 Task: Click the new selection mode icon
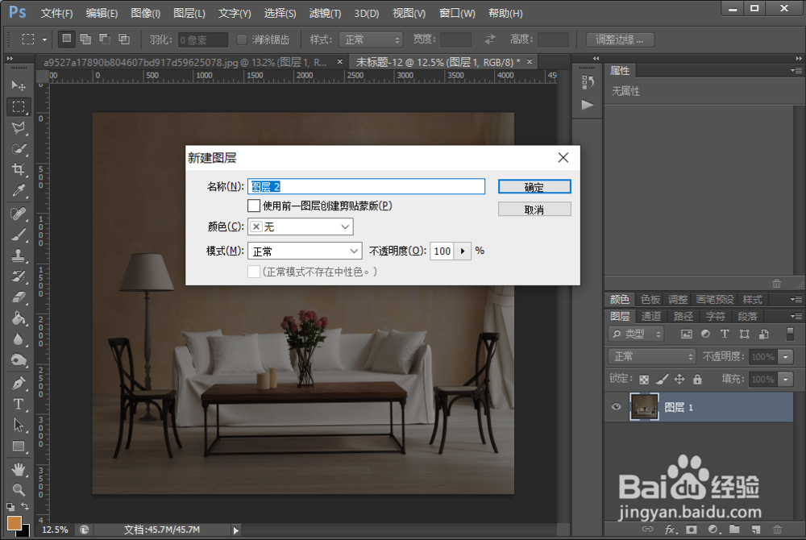pyautogui.click(x=67, y=39)
